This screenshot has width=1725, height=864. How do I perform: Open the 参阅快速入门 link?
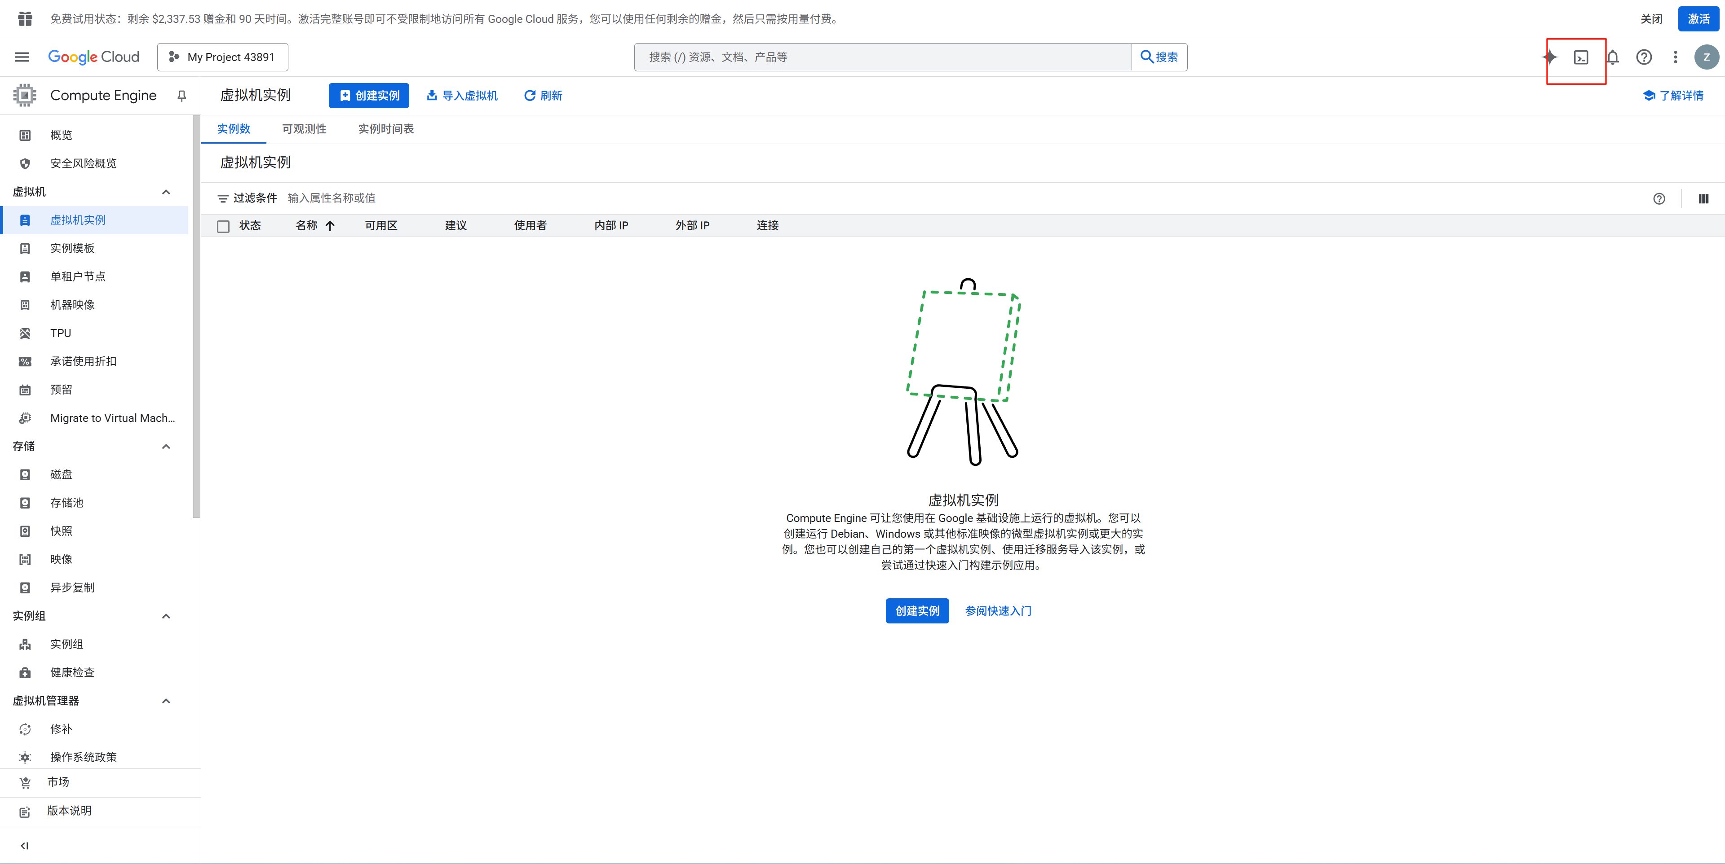tap(998, 611)
